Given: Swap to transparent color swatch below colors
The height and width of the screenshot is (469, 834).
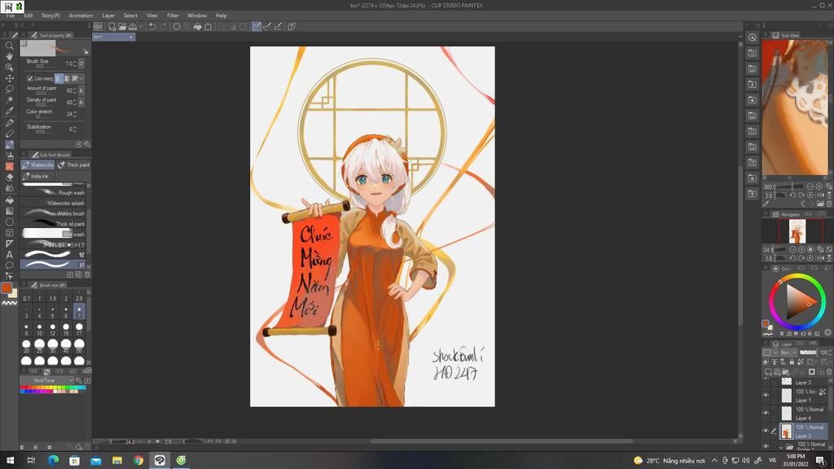Looking at the screenshot, I should pyautogui.click(x=9, y=303).
